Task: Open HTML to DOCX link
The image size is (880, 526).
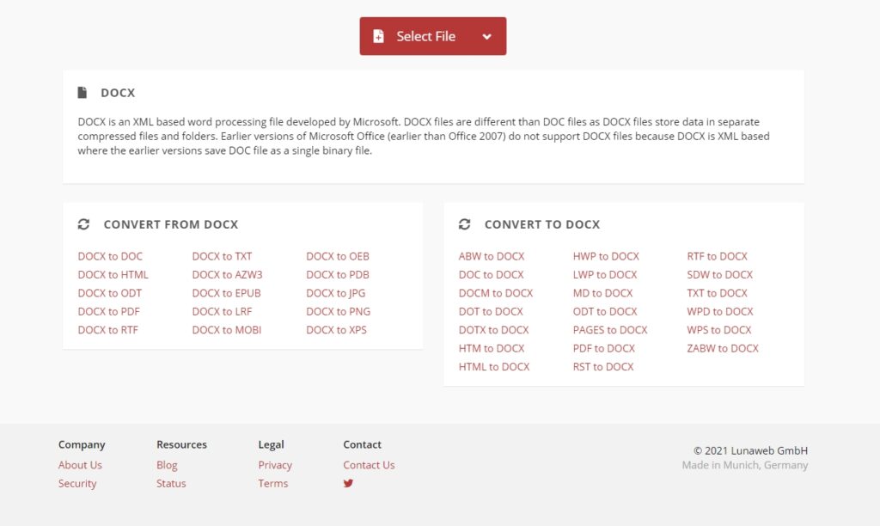Action: tap(493, 367)
